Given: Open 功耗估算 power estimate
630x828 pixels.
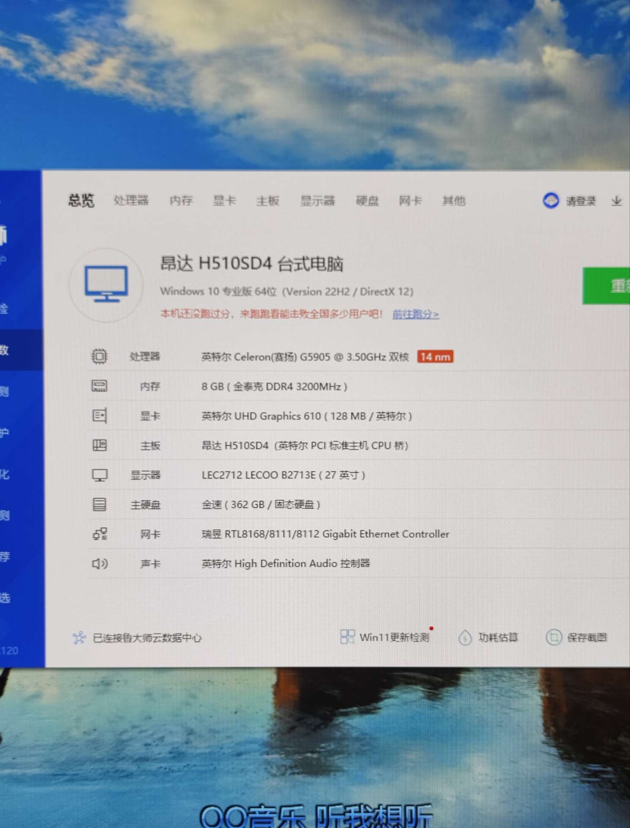Looking at the screenshot, I should [x=498, y=637].
